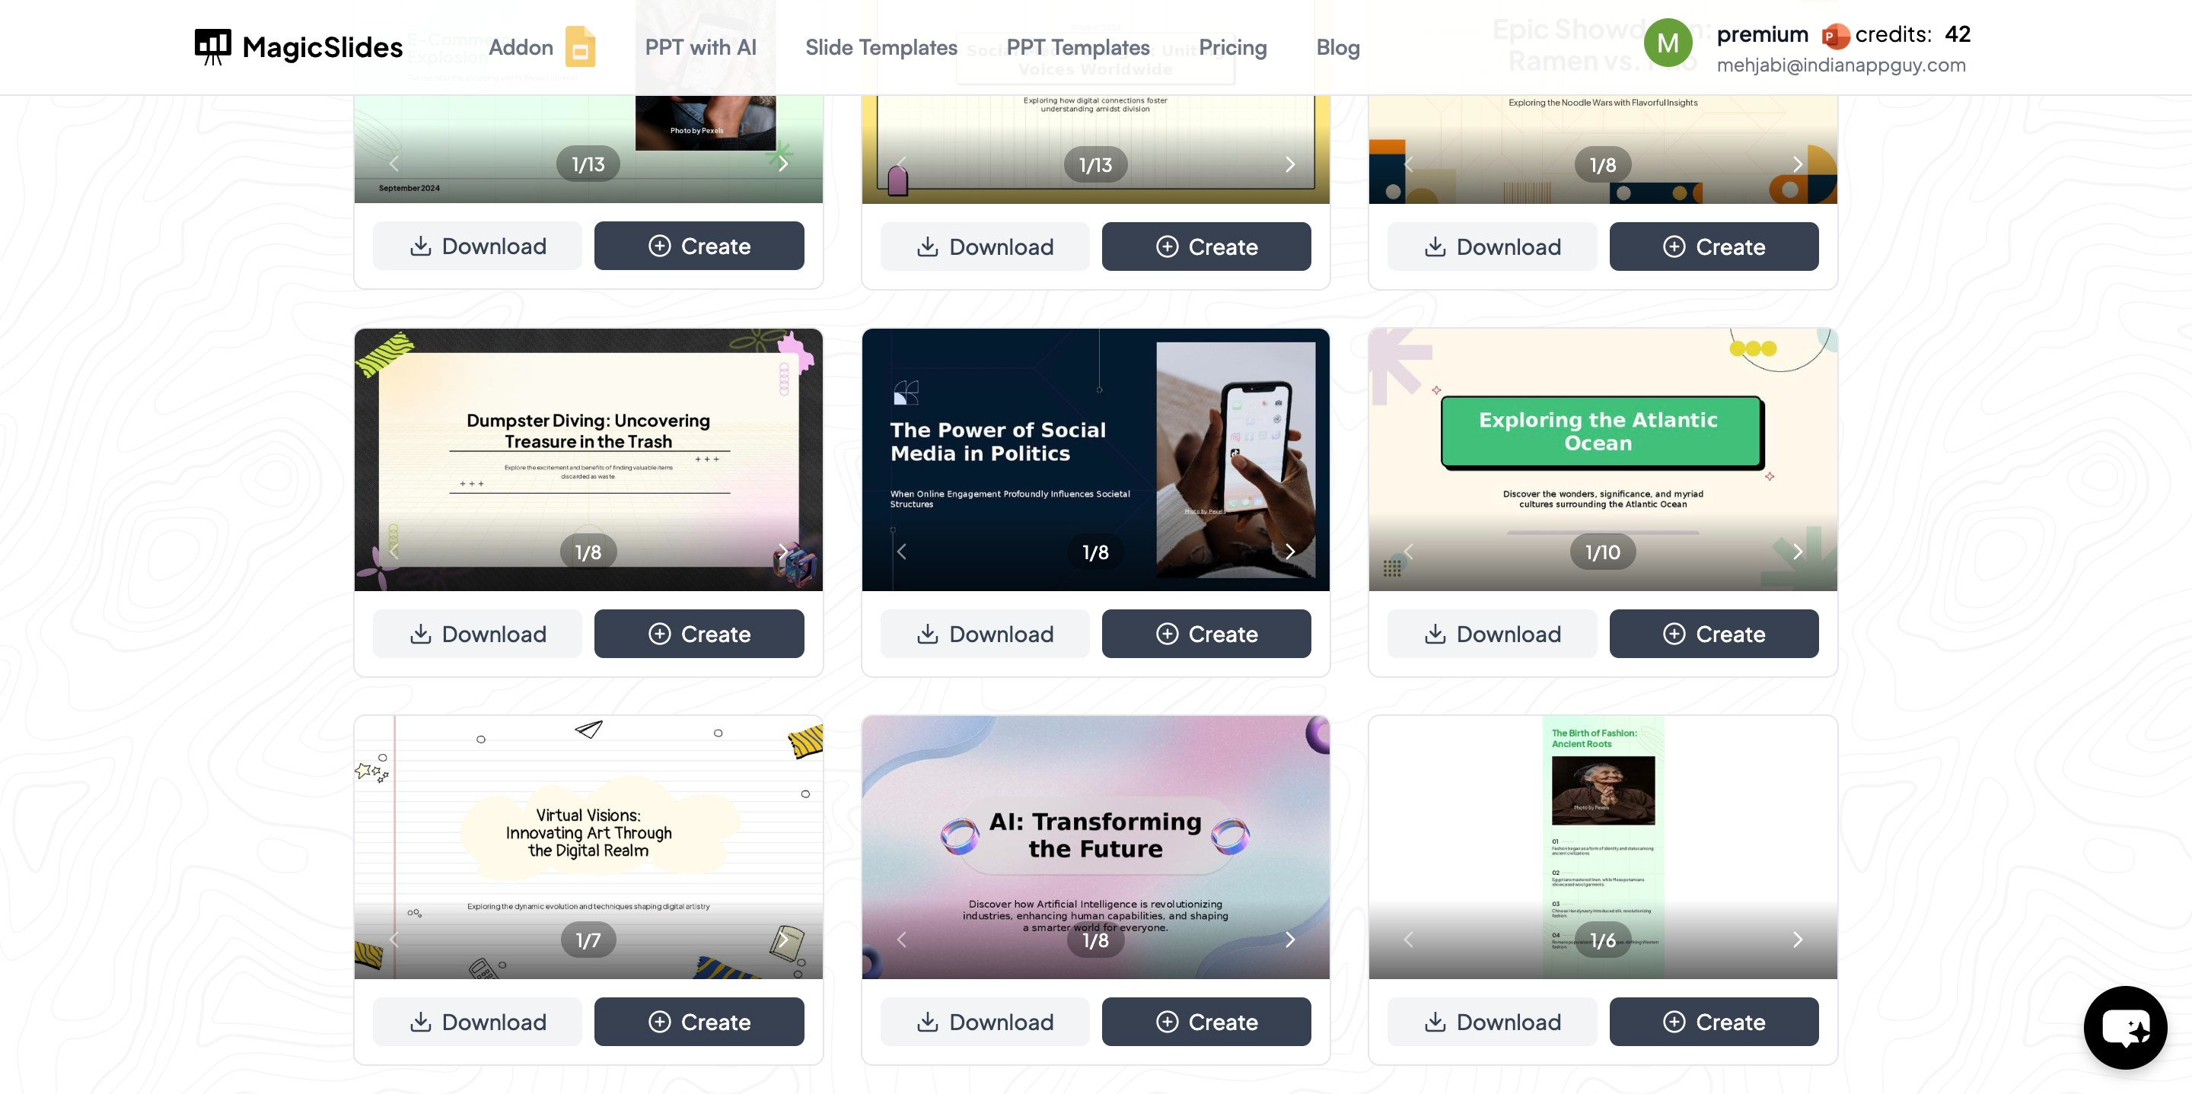
Task: Create from Virtual Visions template
Action: pos(699,1022)
